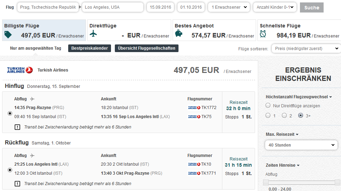Click the 32 h 0 min Reisezeit value
341x191 pixels.
coord(238,108)
